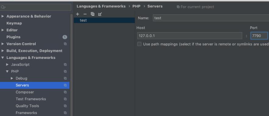Click Languages & Frameworks in breadcrumb
The height and width of the screenshot is (116, 269).
[x=101, y=6]
